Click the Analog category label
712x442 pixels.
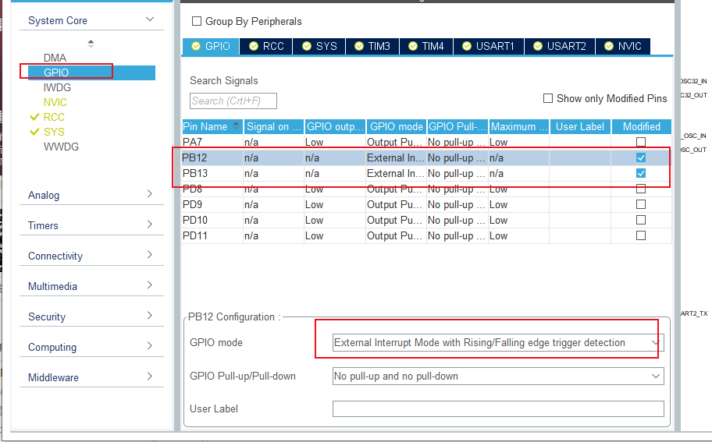(44, 195)
